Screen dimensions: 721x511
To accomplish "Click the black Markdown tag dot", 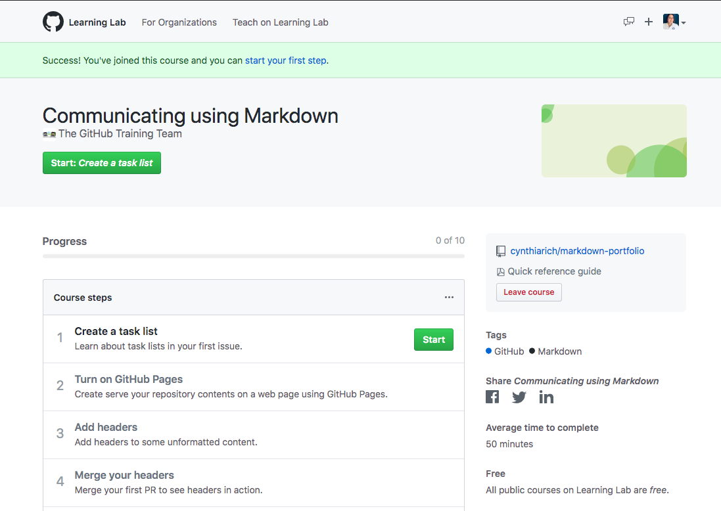I will (532, 351).
